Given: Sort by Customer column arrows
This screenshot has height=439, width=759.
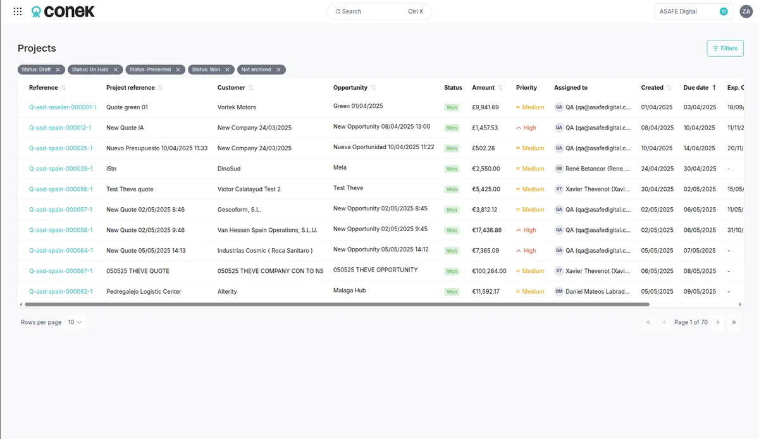Looking at the screenshot, I should [251, 88].
